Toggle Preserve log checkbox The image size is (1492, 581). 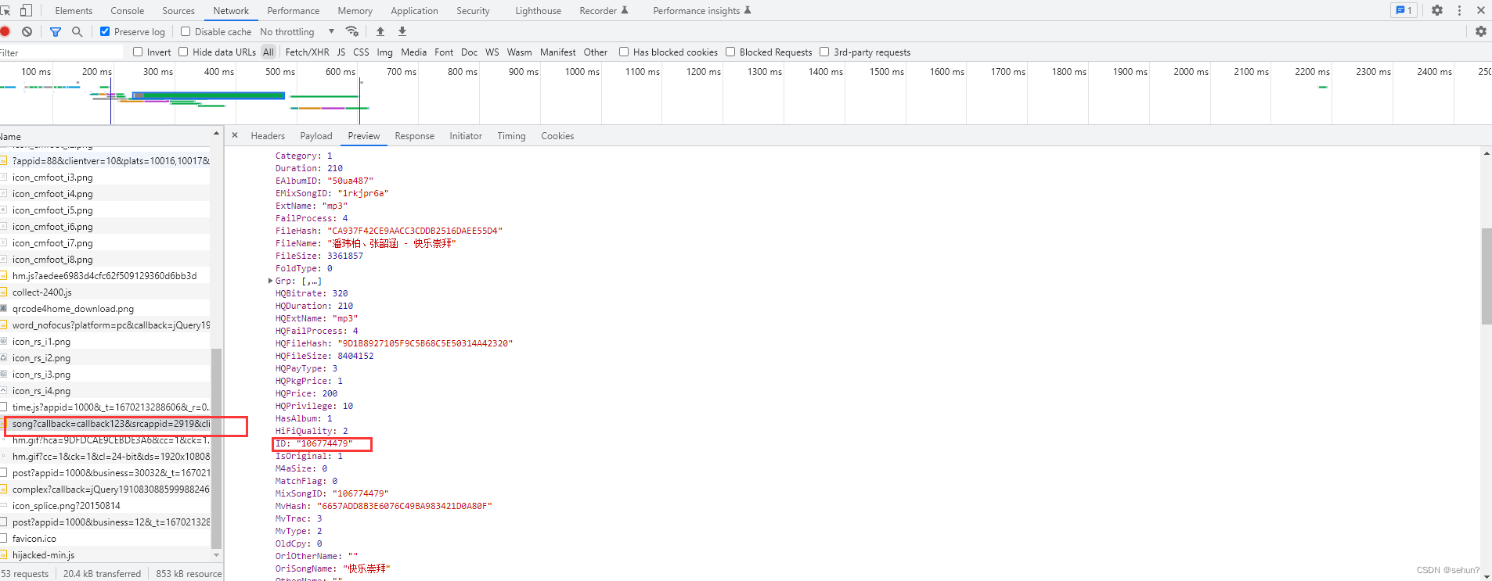[x=105, y=31]
